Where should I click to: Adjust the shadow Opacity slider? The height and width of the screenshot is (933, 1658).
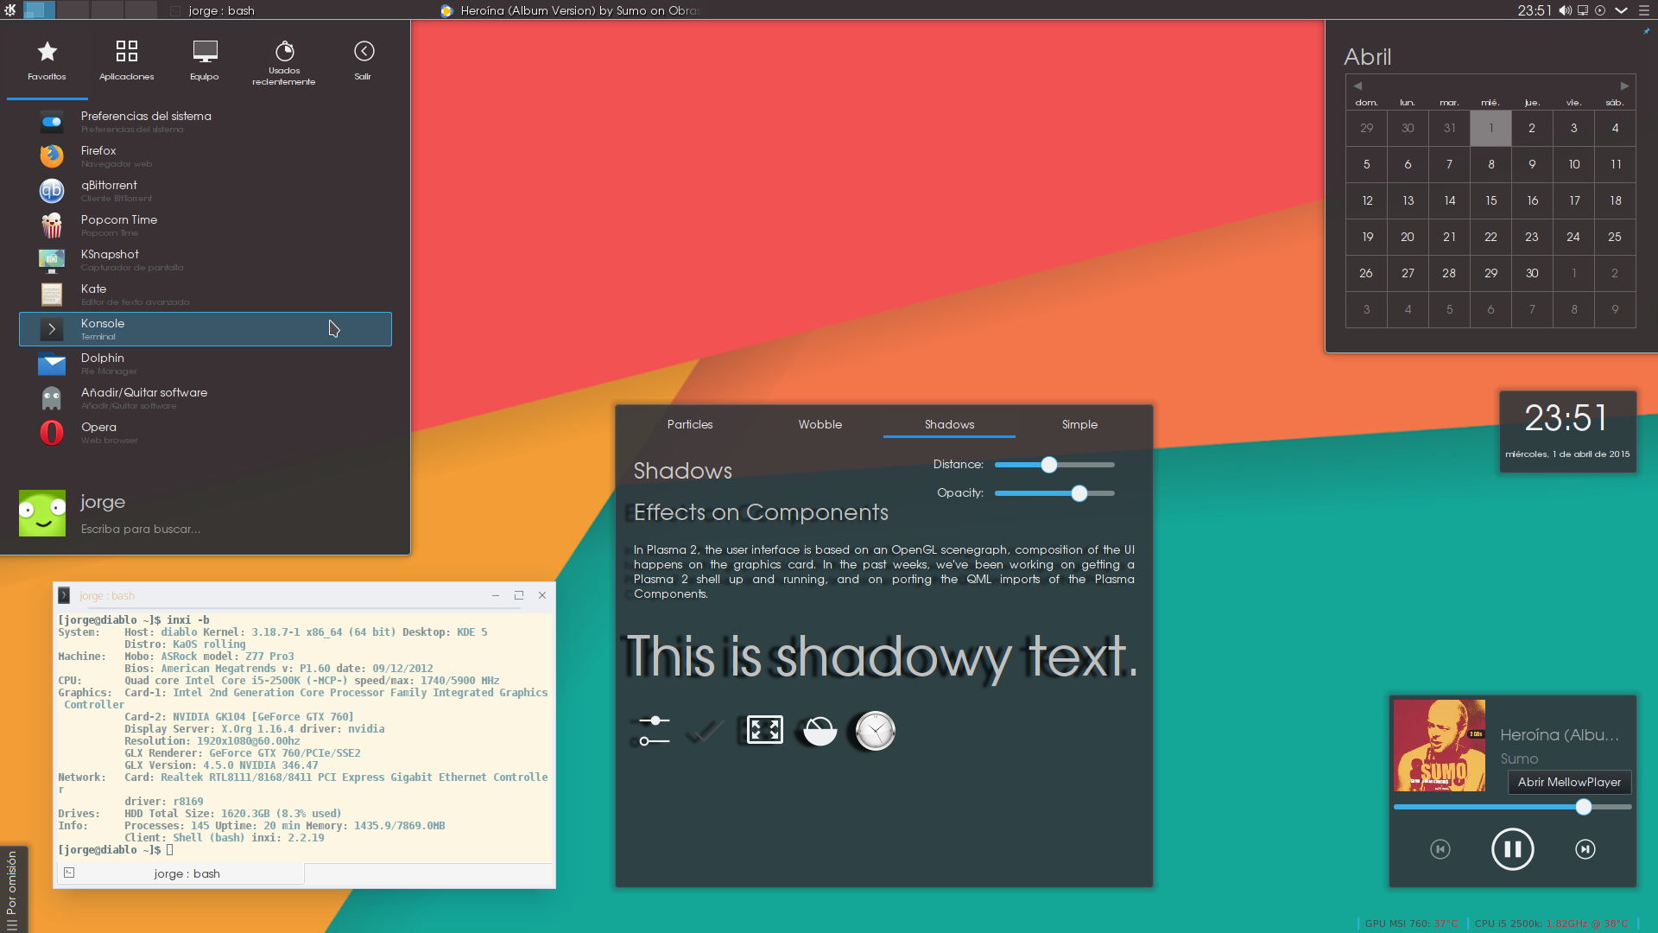(1079, 493)
